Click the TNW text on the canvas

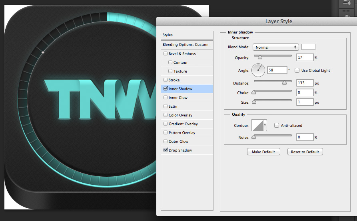click(x=100, y=99)
